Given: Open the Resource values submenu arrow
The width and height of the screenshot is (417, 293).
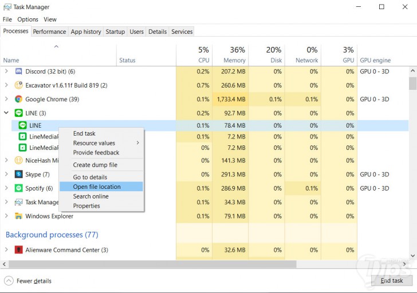Looking at the screenshot, I should 137,143.
